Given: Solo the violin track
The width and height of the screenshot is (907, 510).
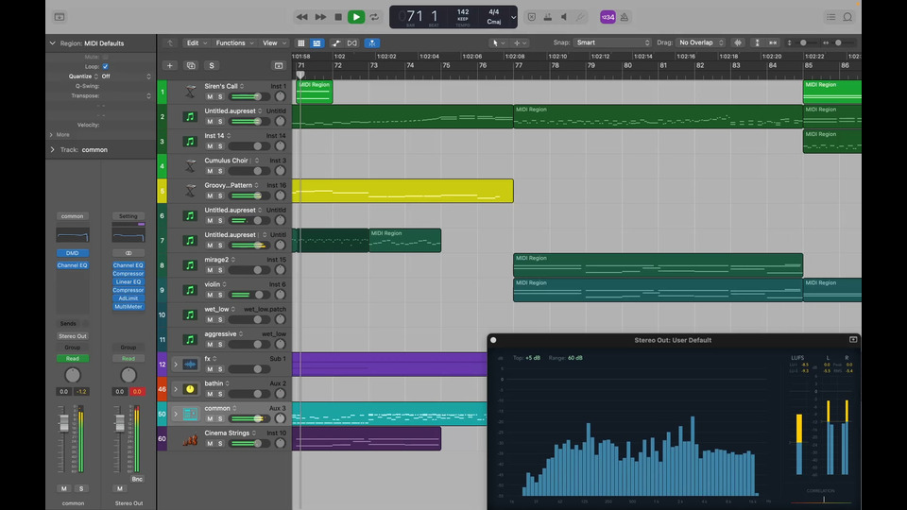Looking at the screenshot, I should 220,295.
